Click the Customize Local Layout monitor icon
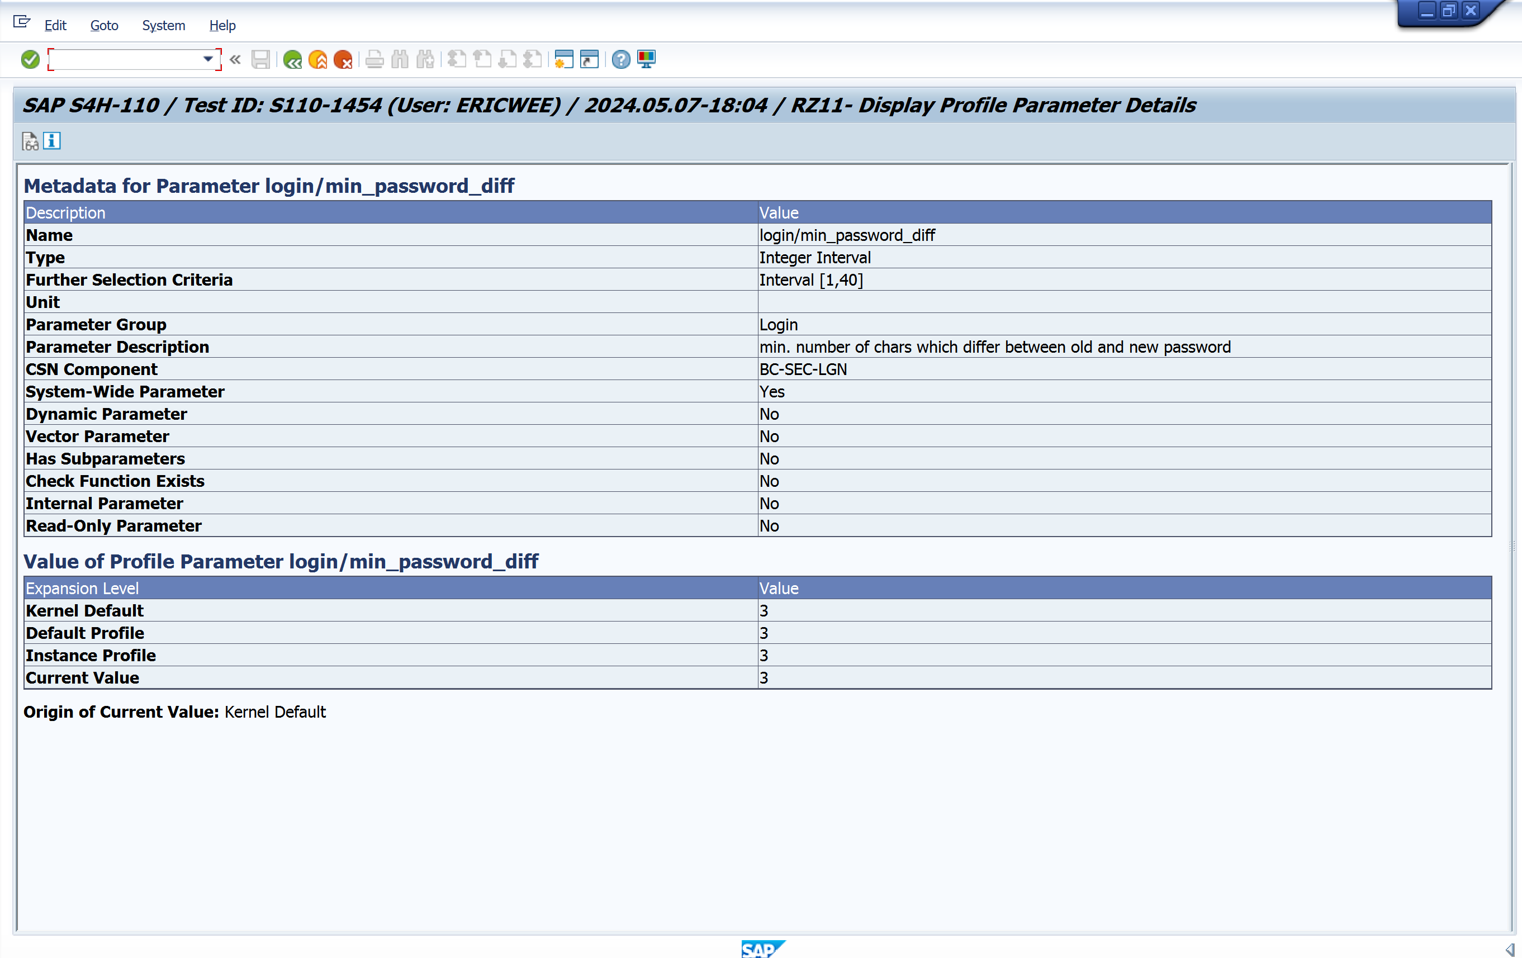The height and width of the screenshot is (958, 1522). [x=646, y=59]
